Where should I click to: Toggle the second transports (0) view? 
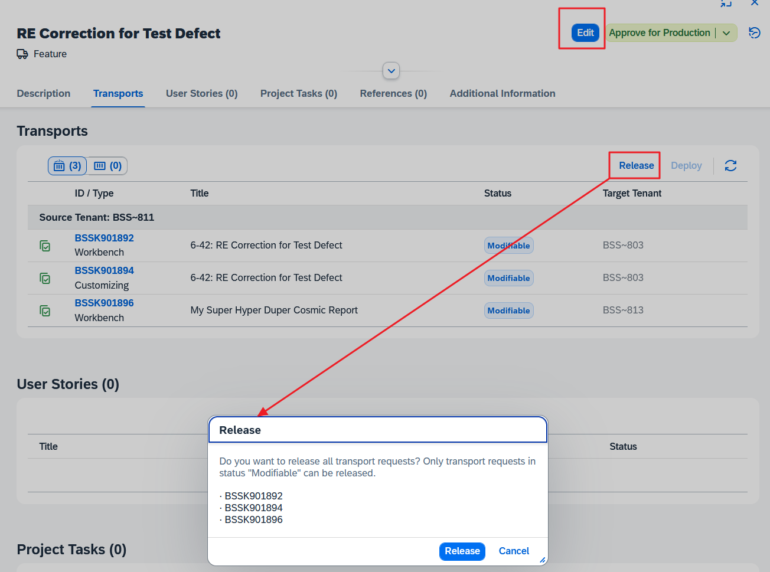(x=107, y=166)
